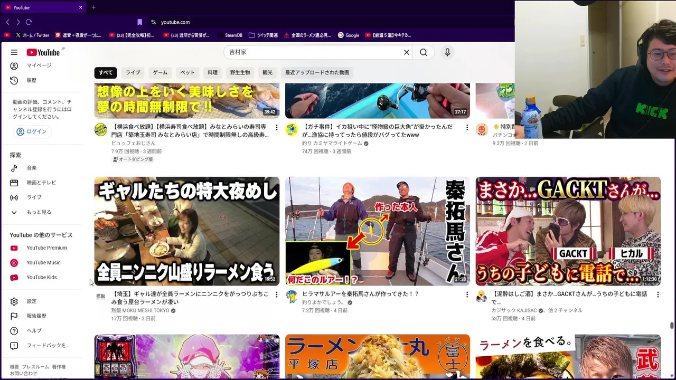This screenshot has height=380, width=676.
Task: Open YouTube Kids from the sidebar
Action: [x=41, y=278]
